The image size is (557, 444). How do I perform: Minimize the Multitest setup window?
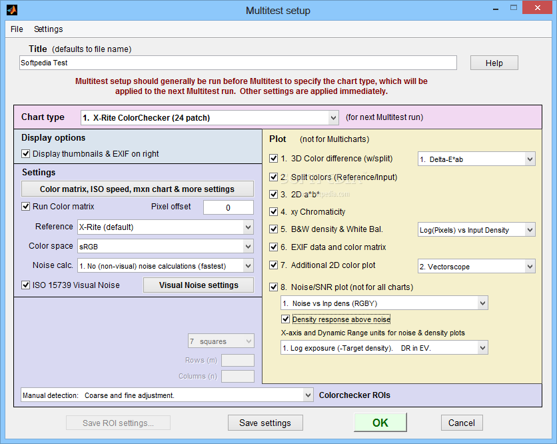496,9
